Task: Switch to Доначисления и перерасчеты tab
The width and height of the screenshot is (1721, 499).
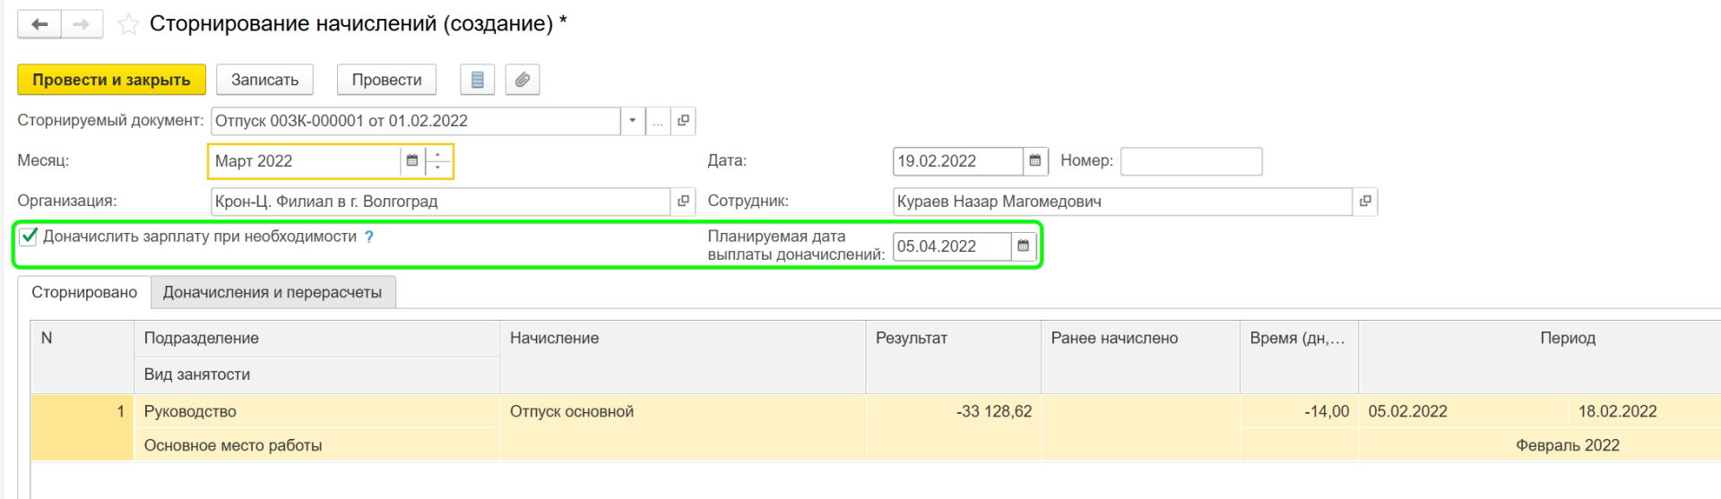Action: (272, 292)
